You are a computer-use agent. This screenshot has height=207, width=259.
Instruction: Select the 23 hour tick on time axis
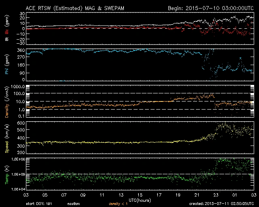(x=216, y=195)
